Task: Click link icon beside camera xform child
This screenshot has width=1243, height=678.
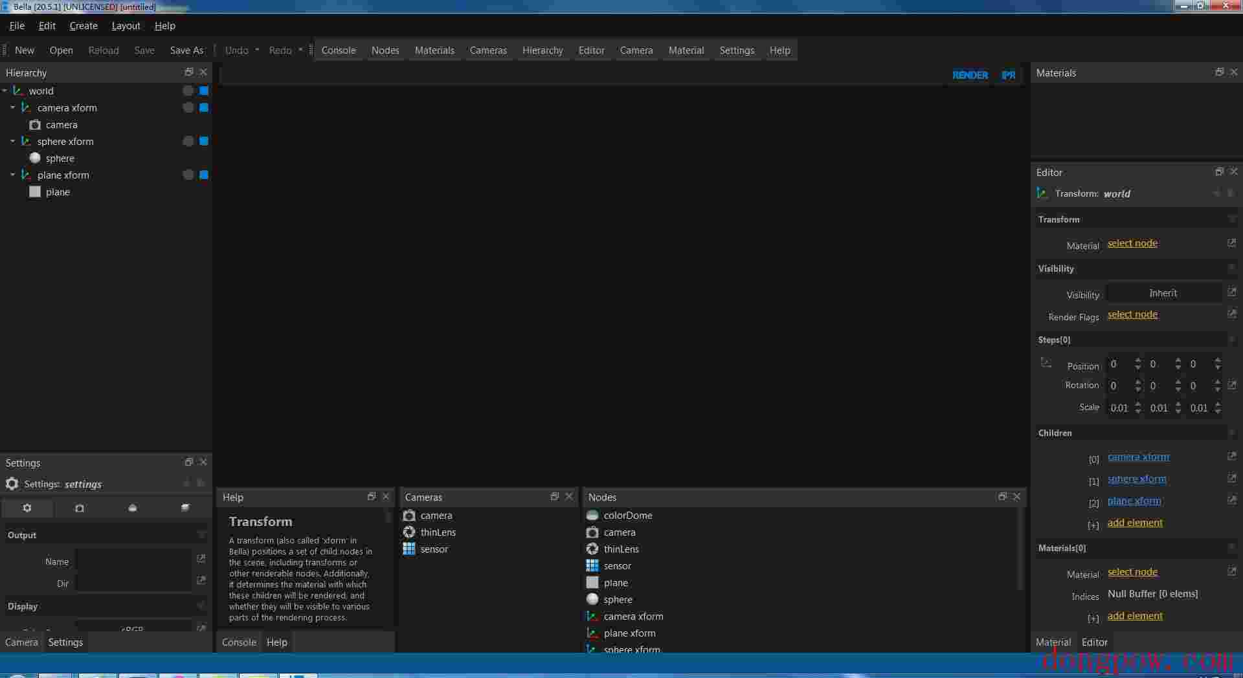Action: coord(1231,456)
